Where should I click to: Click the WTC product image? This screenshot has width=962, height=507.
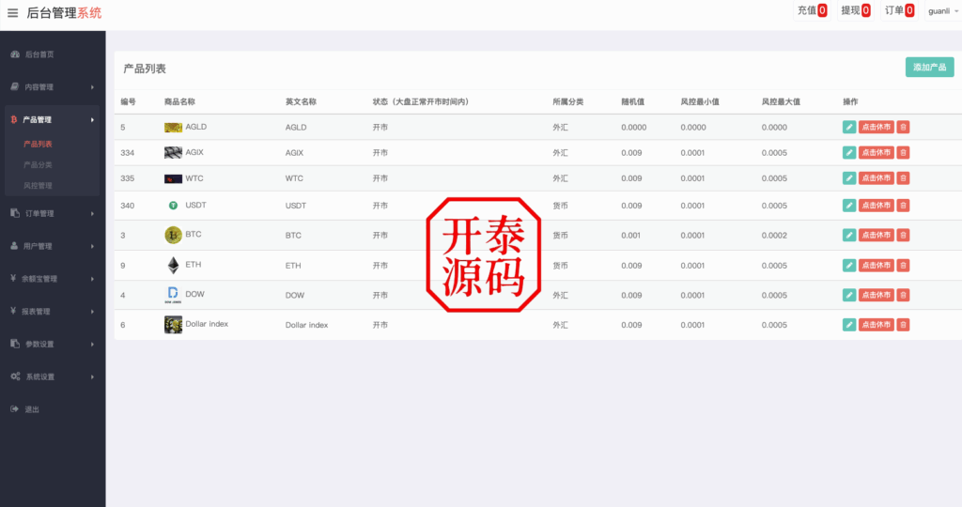pyautogui.click(x=173, y=179)
